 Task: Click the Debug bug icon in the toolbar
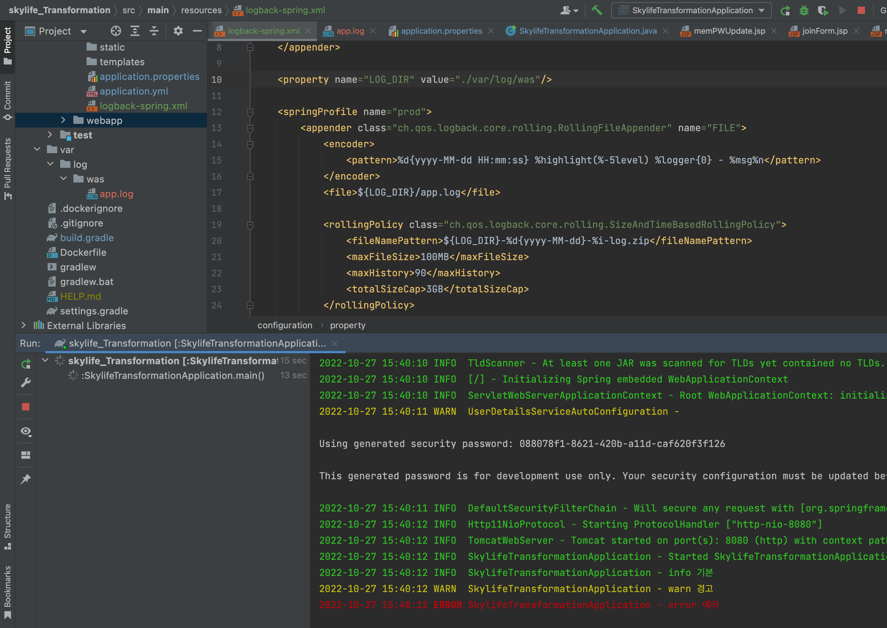[804, 10]
